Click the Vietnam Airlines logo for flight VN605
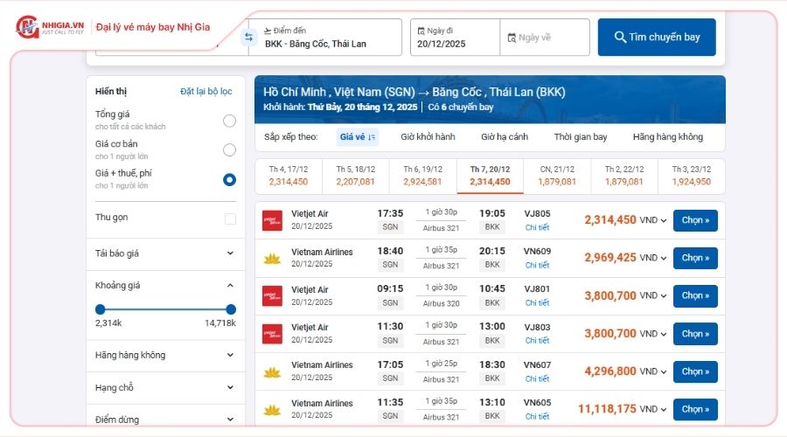 tap(272, 409)
